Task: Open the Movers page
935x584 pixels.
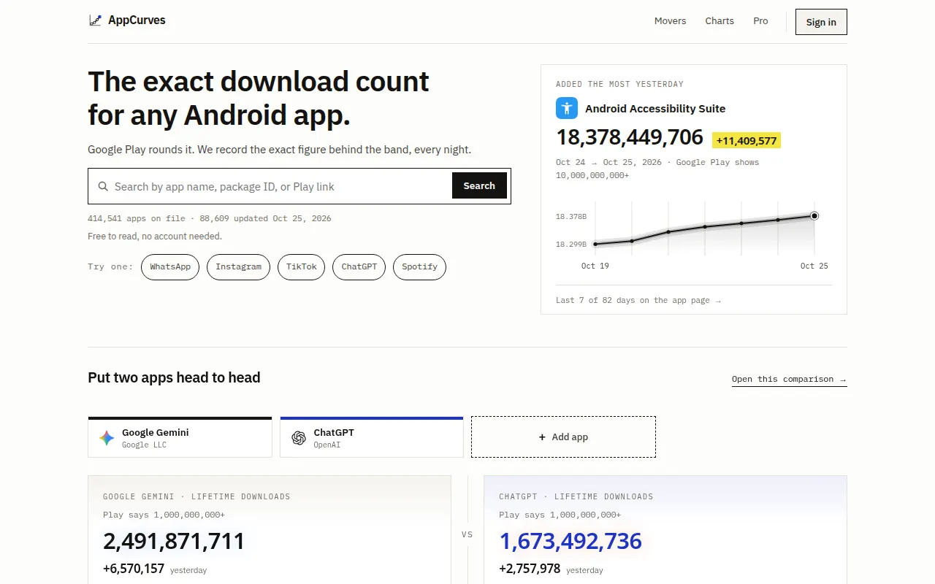Action: (x=670, y=21)
